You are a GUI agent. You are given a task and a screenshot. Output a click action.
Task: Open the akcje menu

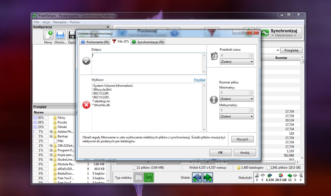click(x=46, y=22)
